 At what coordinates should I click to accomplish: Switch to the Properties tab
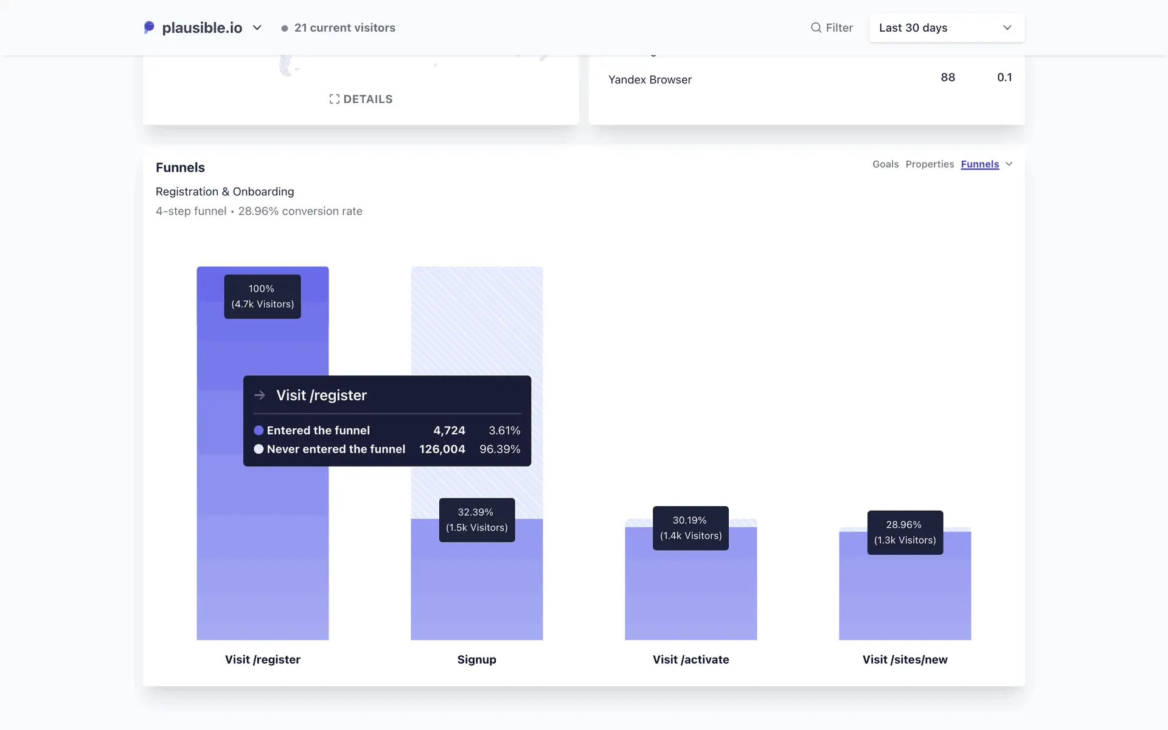(929, 164)
